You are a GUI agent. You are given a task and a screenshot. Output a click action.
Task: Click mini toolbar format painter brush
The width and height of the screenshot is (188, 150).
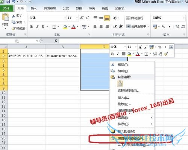coord(166,54)
